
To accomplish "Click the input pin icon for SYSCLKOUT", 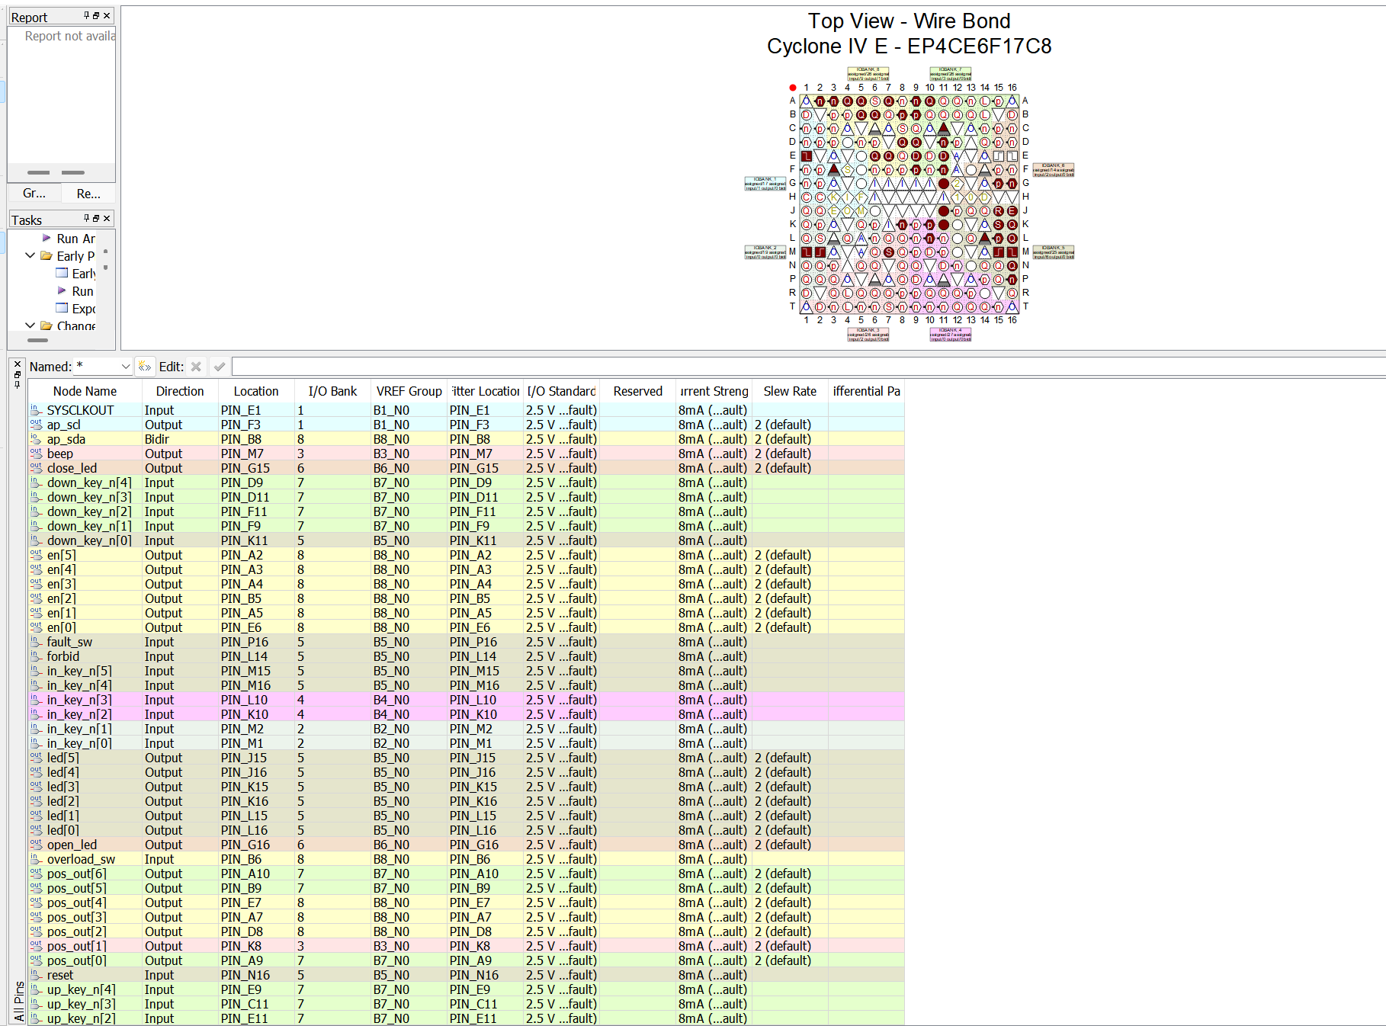I will point(36,410).
